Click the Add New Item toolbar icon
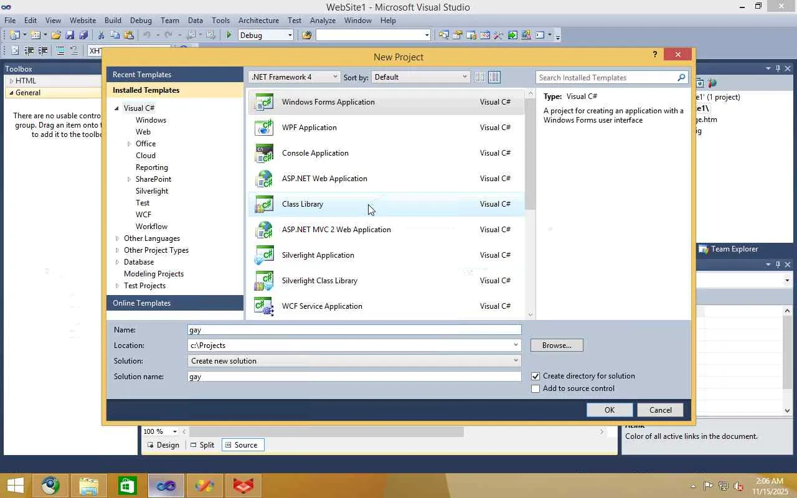 pyautogui.click(x=35, y=35)
